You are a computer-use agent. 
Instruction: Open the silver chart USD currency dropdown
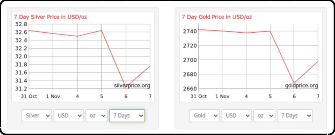pyautogui.click(x=69, y=116)
